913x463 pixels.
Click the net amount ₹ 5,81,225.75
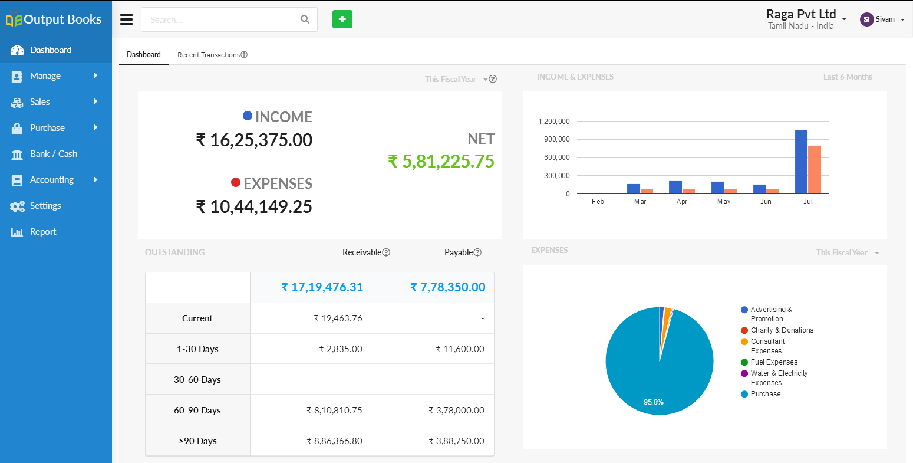[441, 161]
